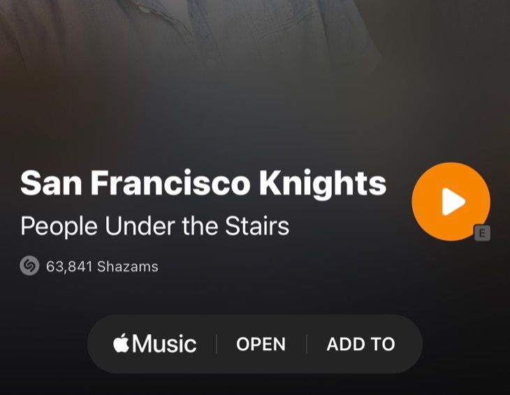Play the song with the orange play button
Image resolution: width=510 pixels, height=395 pixels.
click(x=451, y=201)
